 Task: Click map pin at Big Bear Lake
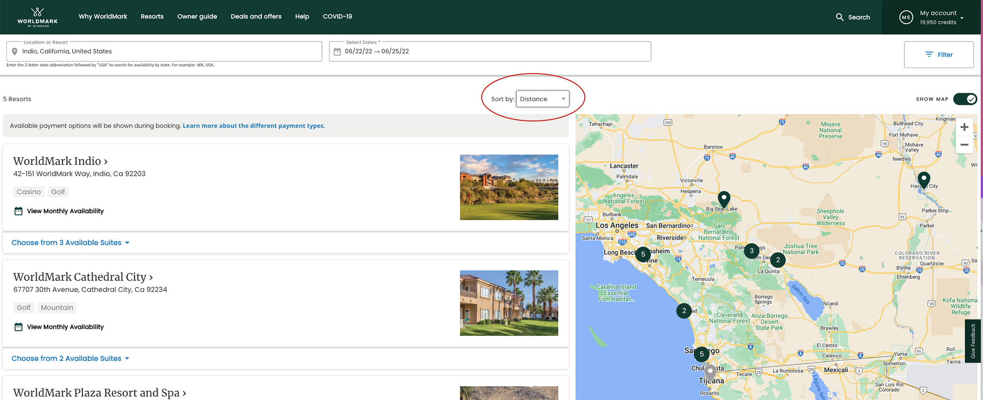[x=724, y=200]
